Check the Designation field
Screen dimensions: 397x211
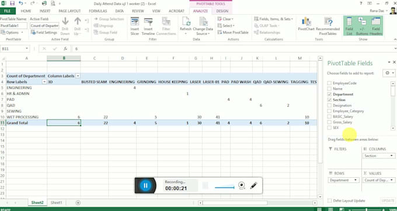pyautogui.click(x=329, y=105)
